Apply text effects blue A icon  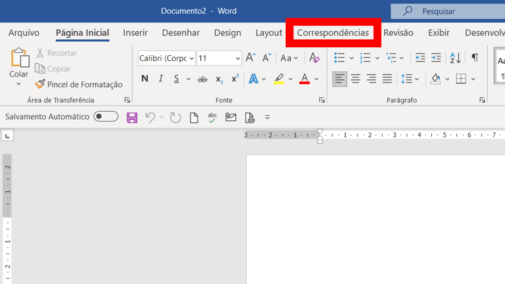[253, 79]
